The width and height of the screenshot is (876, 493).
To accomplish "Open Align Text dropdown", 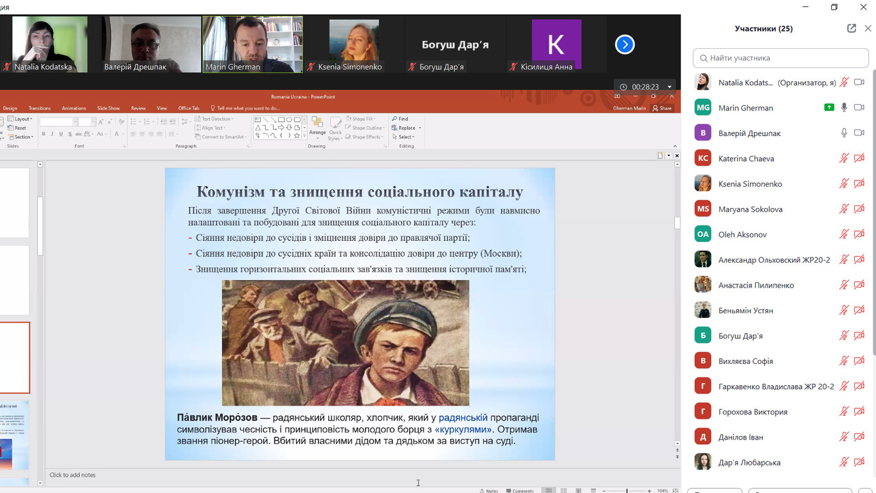I will pyautogui.click(x=210, y=128).
